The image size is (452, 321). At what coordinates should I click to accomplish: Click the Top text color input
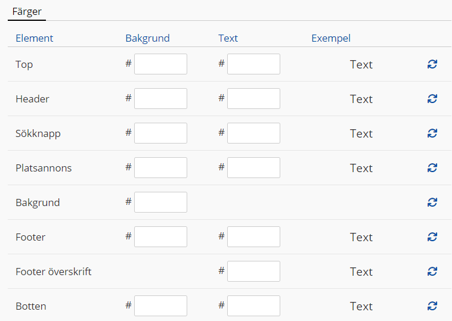pos(253,64)
